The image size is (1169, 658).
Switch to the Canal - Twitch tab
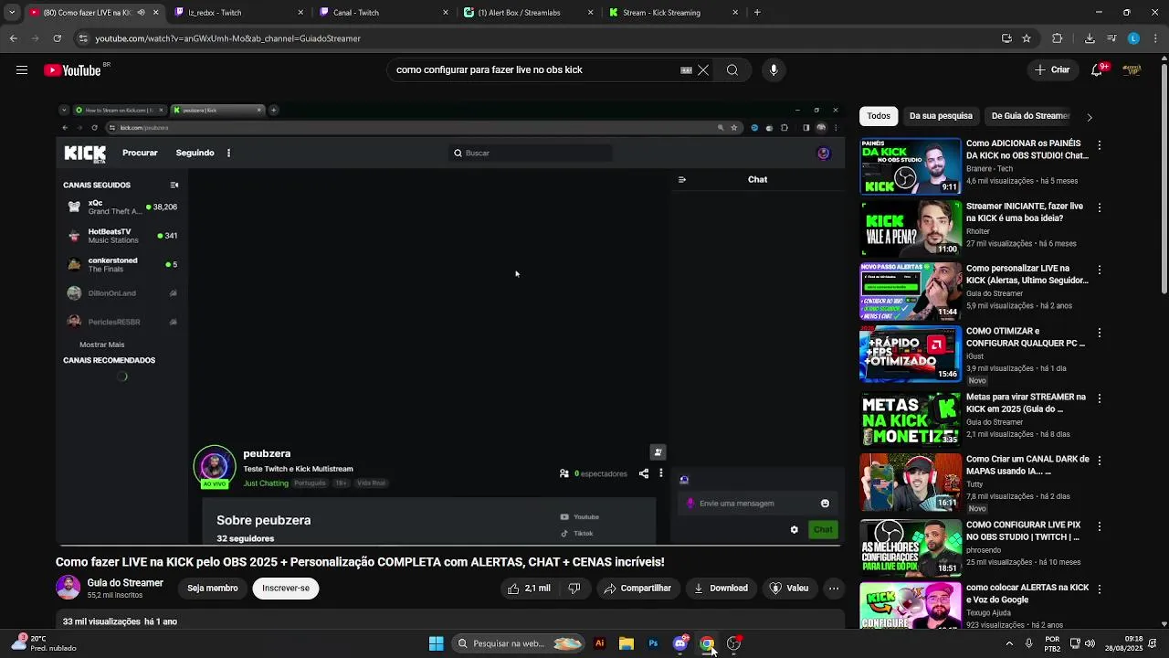pyautogui.click(x=384, y=13)
